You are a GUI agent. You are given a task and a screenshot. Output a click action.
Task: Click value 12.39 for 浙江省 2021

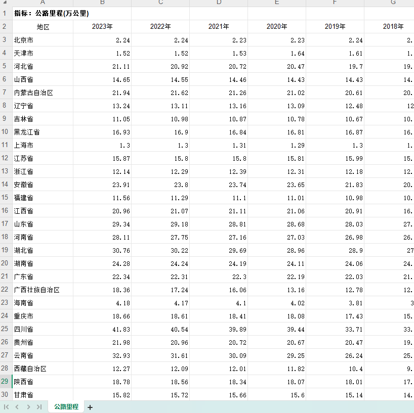(219, 171)
